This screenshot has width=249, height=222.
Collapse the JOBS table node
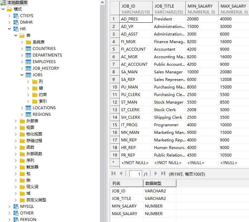pyautogui.click(x=22, y=75)
